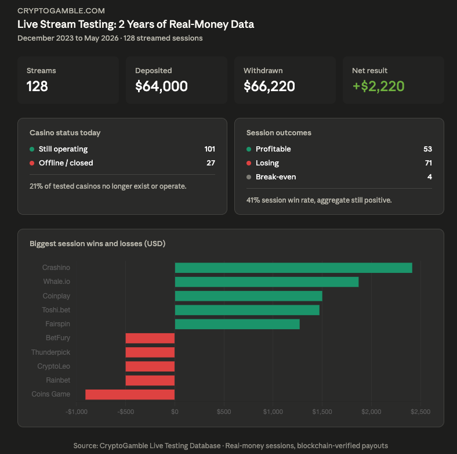
Task: Click the '21% of tested casinos' note
Action: point(108,186)
